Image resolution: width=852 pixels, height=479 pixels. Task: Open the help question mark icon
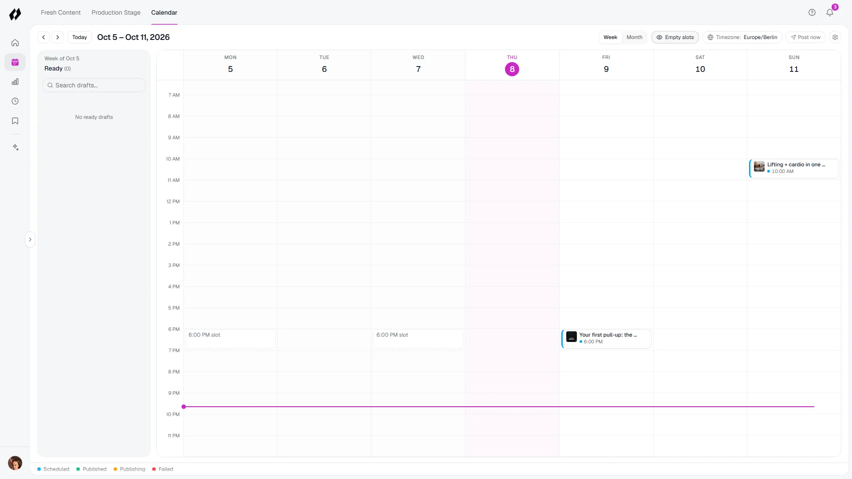tap(812, 12)
